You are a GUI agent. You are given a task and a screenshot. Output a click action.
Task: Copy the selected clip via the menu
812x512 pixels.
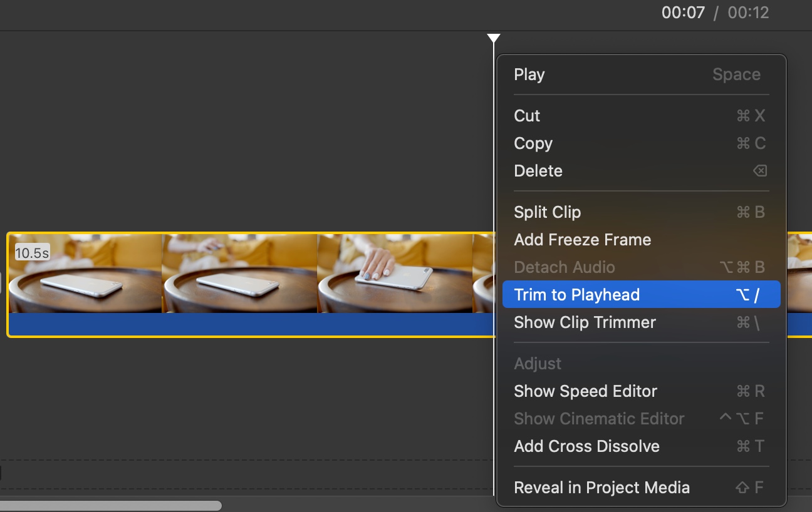coord(533,143)
